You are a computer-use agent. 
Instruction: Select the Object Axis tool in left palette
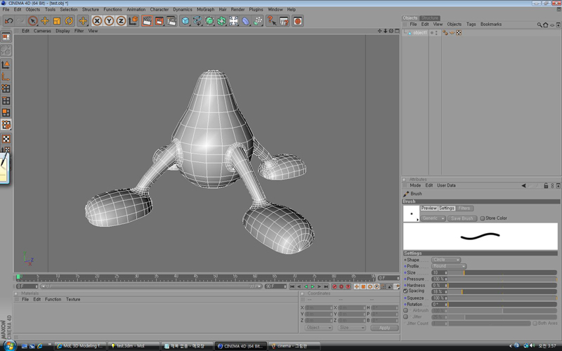[x=6, y=77]
